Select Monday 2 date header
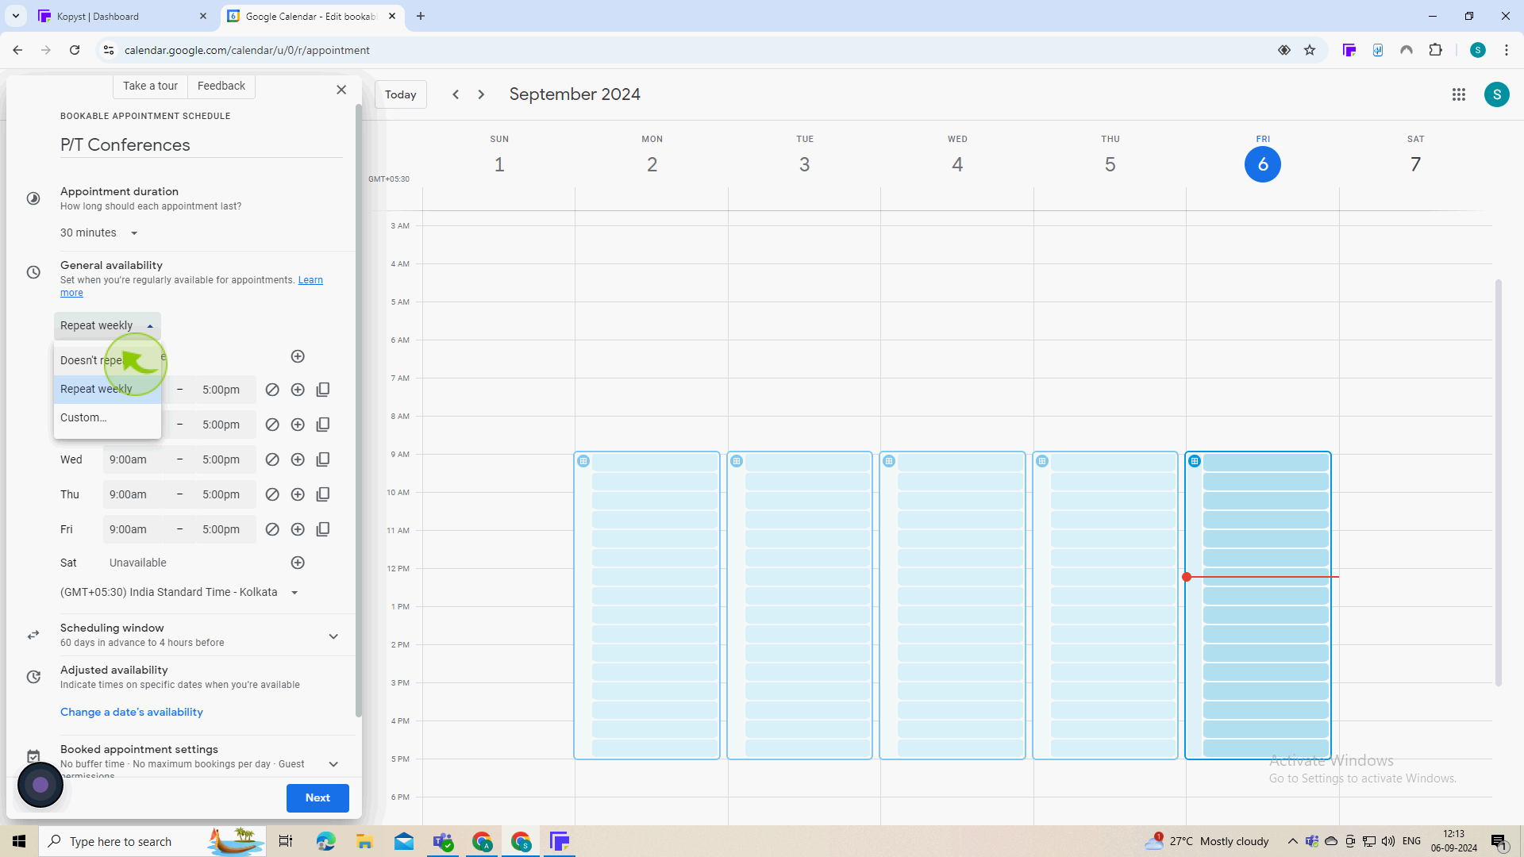This screenshot has width=1524, height=857. pyautogui.click(x=652, y=164)
